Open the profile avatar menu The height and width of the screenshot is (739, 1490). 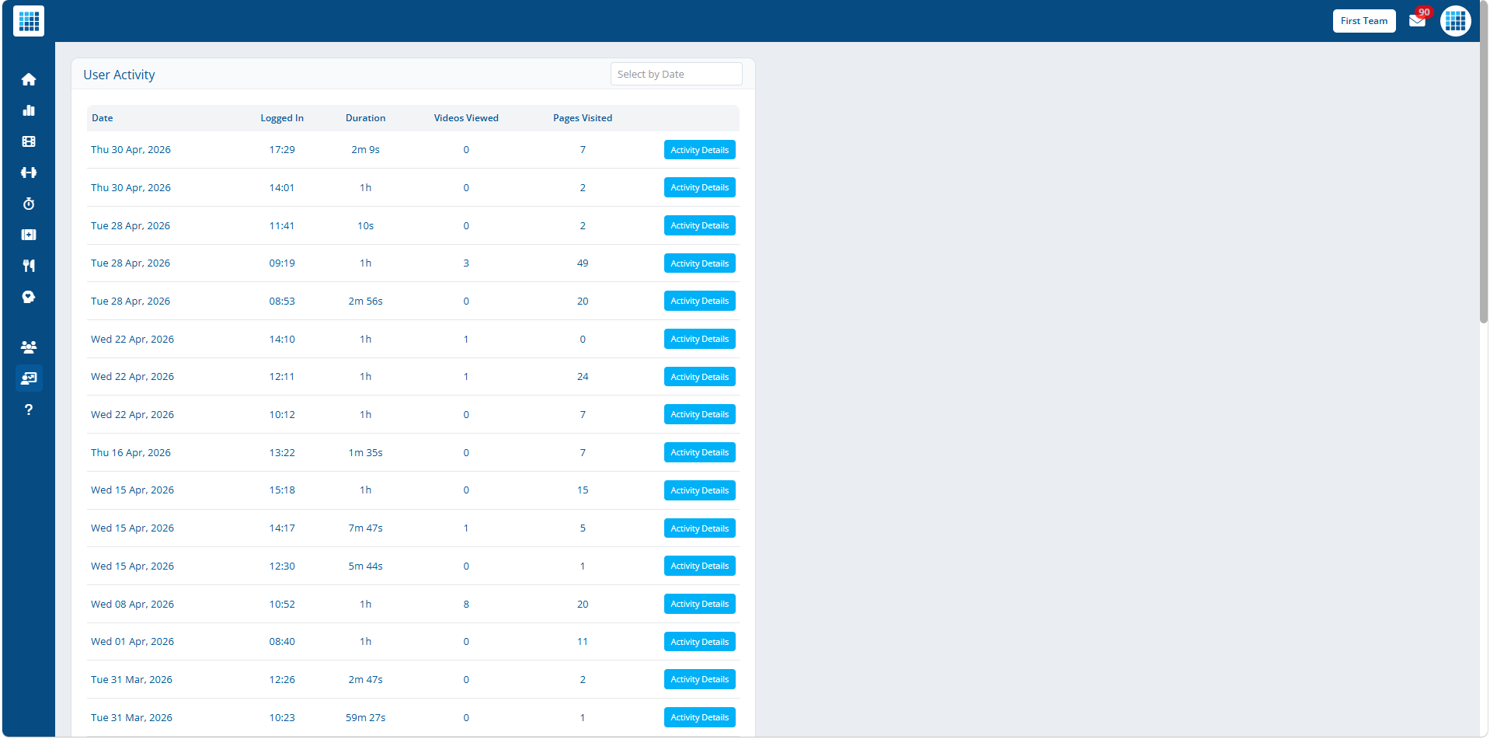coord(1455,21)
